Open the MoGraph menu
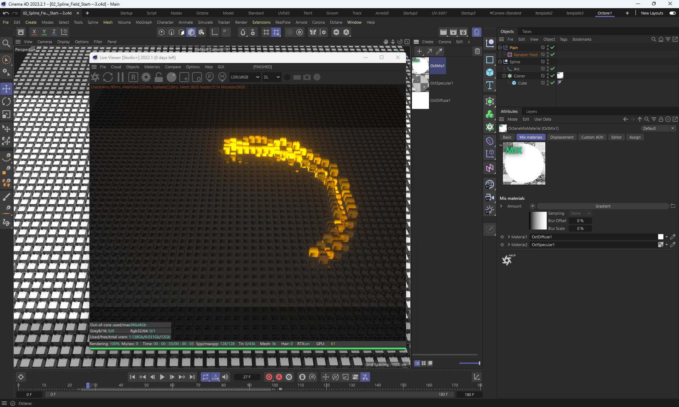Viewport: 679px width, 407px height. point(144,22)
